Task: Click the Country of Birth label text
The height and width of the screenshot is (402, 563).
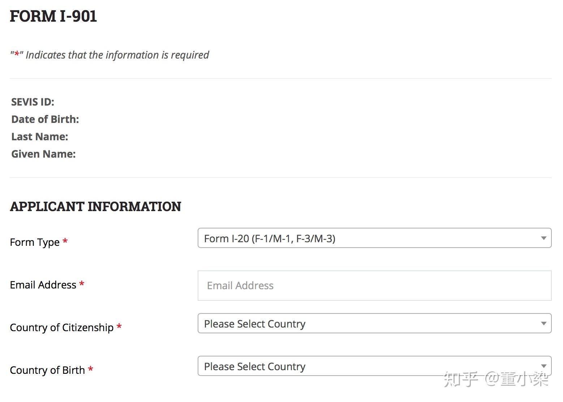Action: 47,370
